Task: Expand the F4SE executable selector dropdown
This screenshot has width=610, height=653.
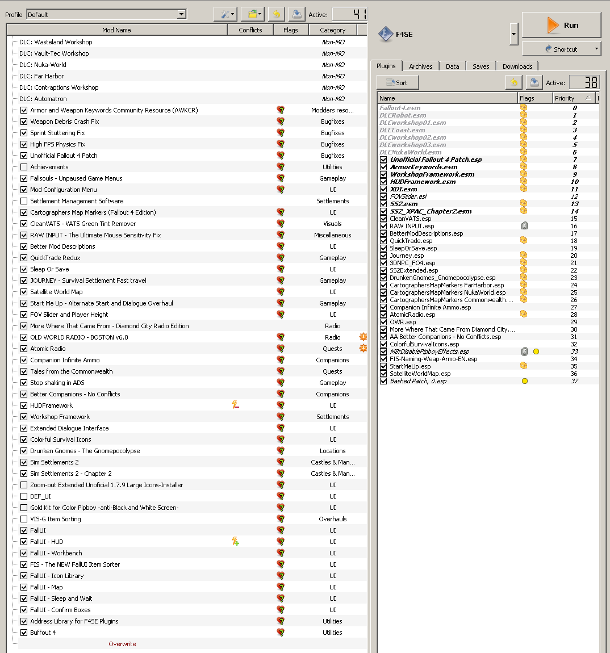Action: (513, 34)
